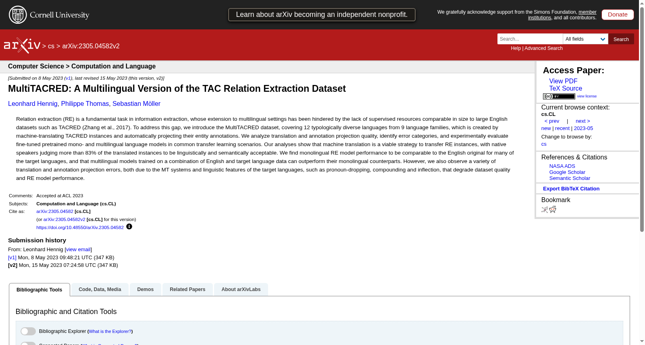Open the Creative Commons BY license badge
645x345 pixels.
559,96
